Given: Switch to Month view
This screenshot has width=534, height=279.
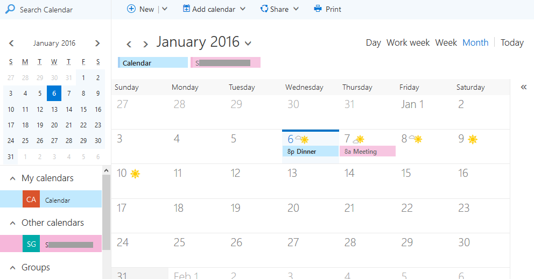Looking at the screenshot, I should pos(475,42).
